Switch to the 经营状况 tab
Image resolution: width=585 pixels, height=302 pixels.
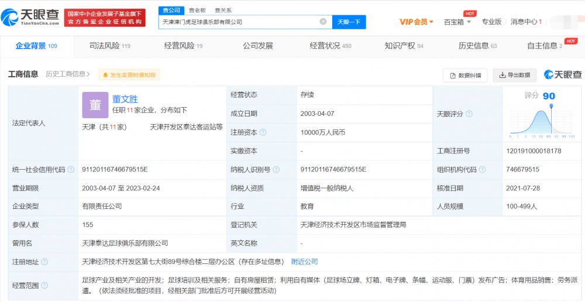(x=331, y=46)
